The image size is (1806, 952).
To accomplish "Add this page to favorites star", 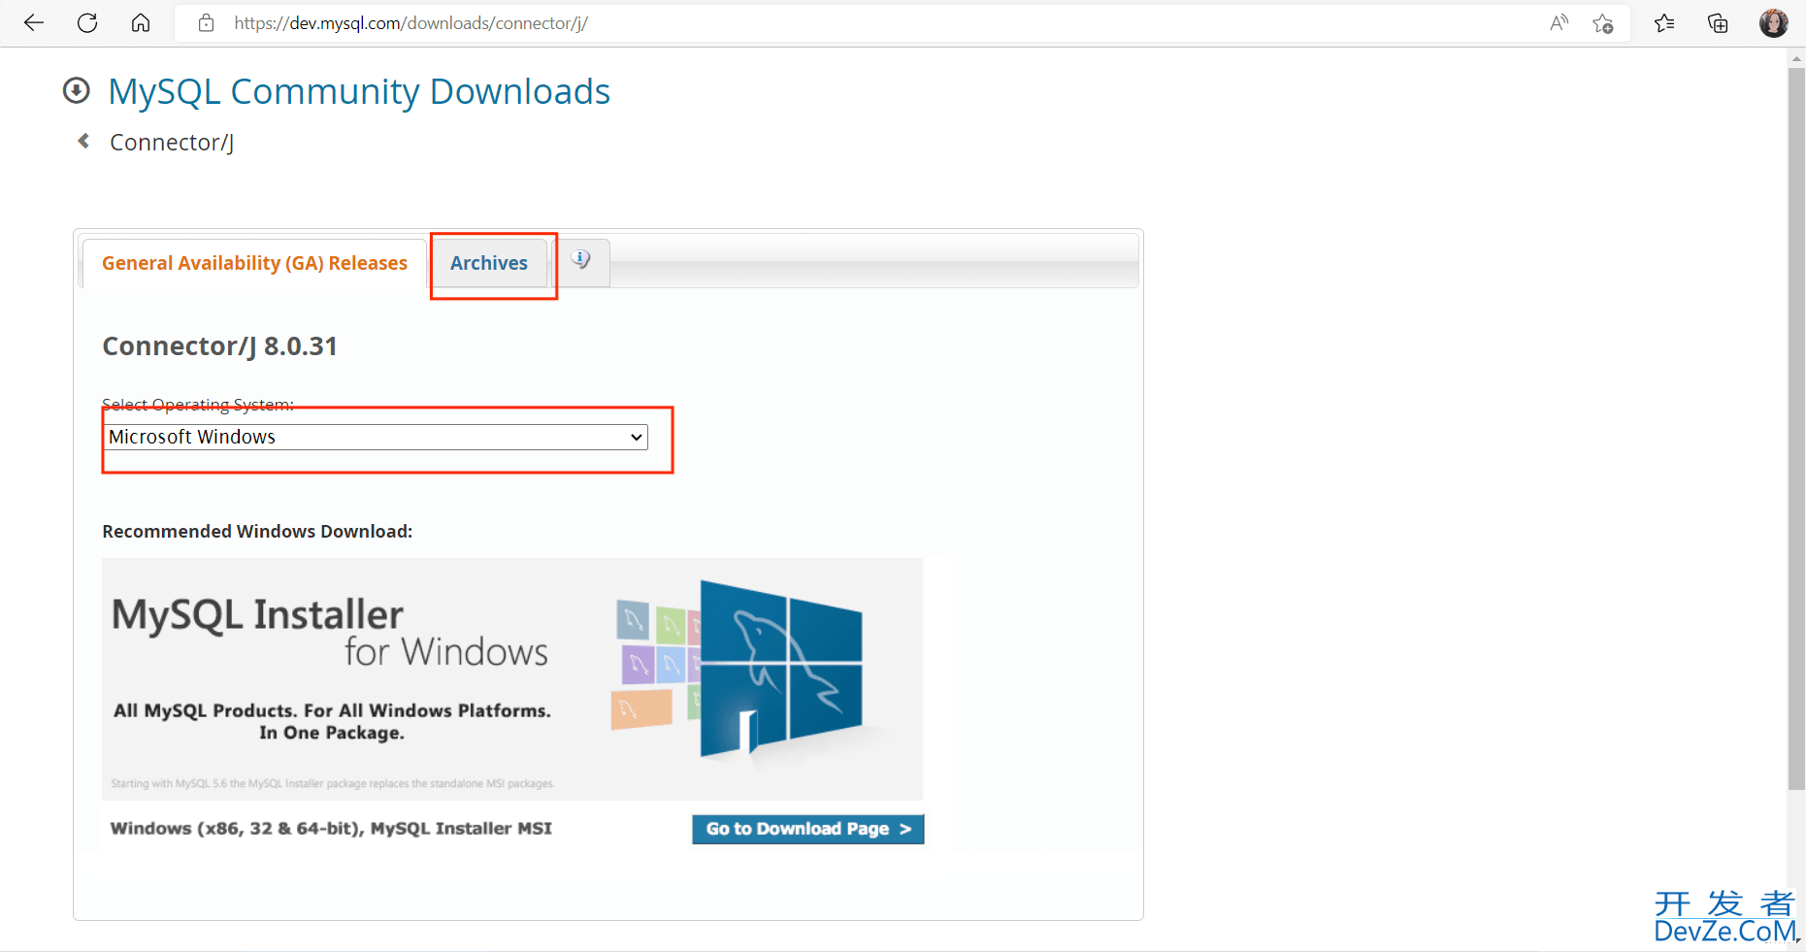I will pos(1603,23).
